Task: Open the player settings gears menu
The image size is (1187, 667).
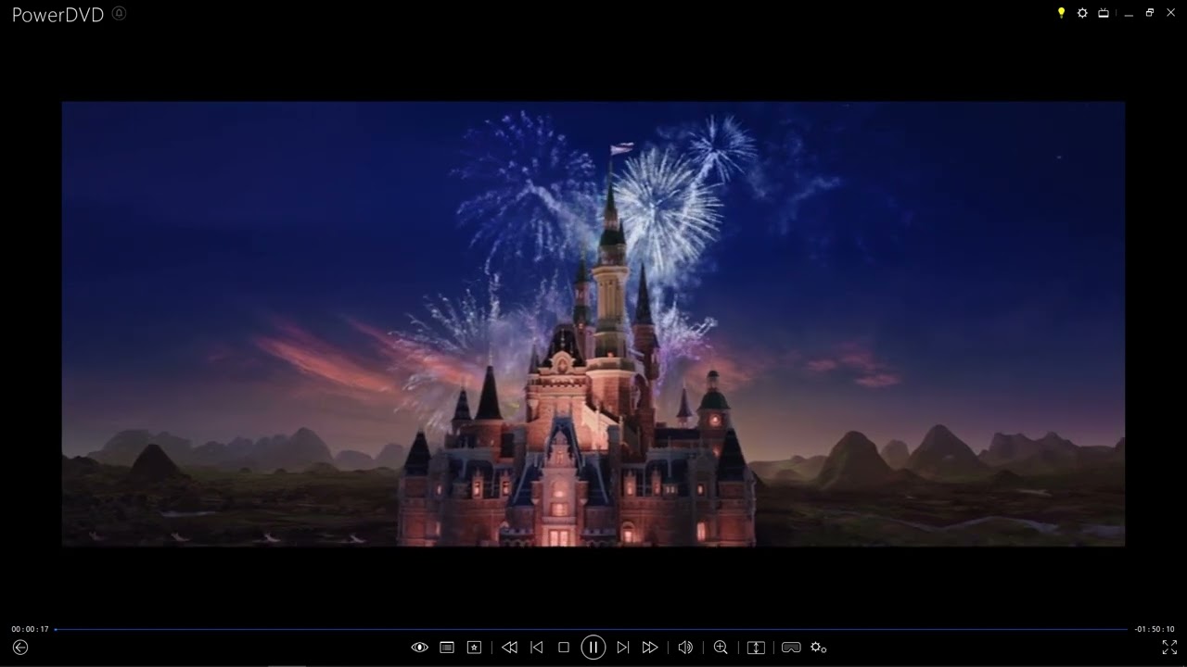Action: tap(818, 648)
